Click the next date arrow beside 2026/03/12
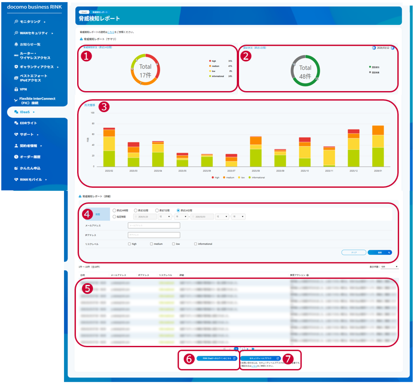Viewport: 414px width, 388px height. point(393,48)
